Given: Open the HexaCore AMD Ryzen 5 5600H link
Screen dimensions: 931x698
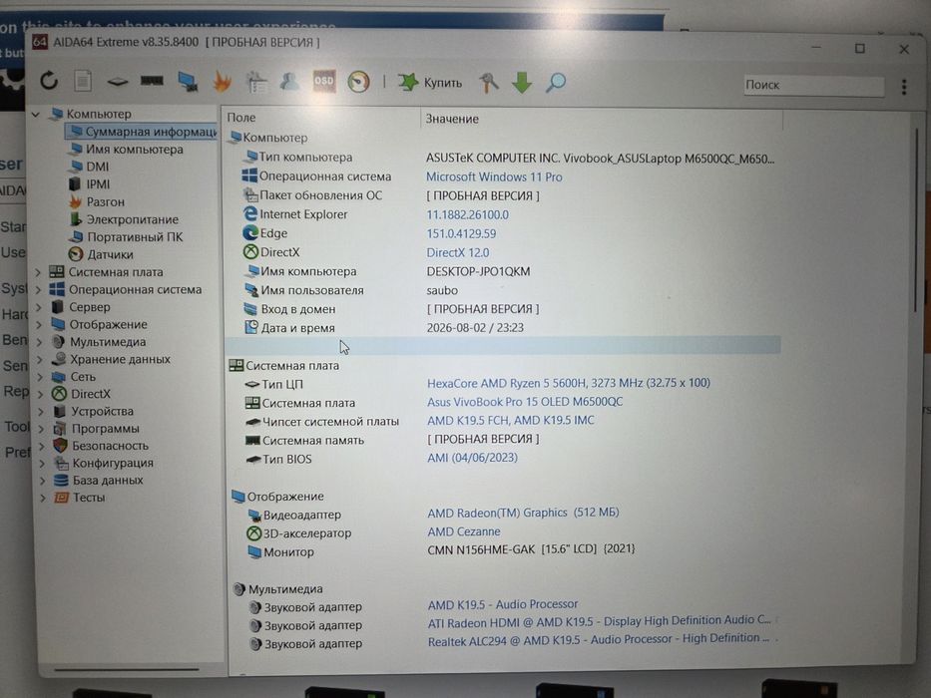Looking at the screenshot, I should [568, 383].
